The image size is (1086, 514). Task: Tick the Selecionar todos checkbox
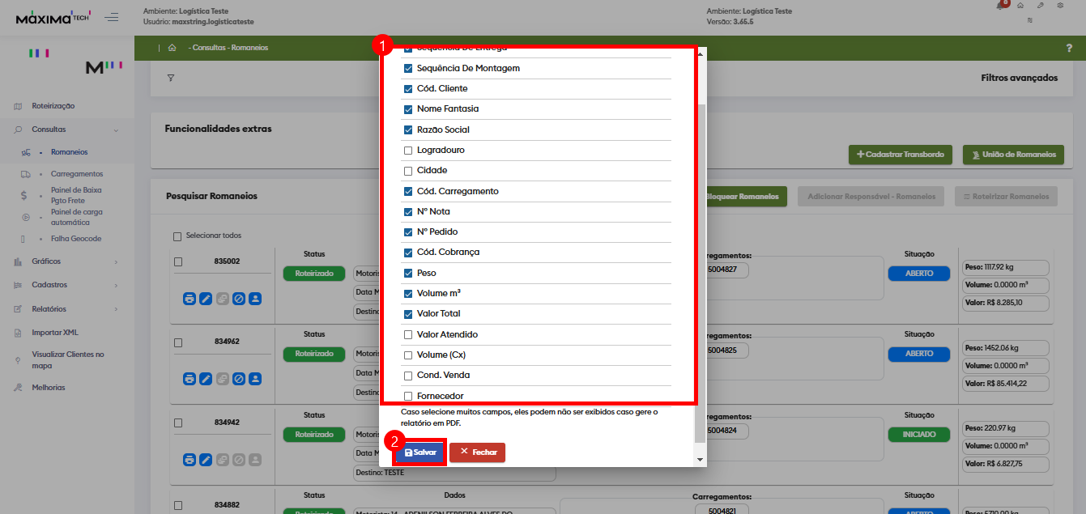click(x=177, y=236)
